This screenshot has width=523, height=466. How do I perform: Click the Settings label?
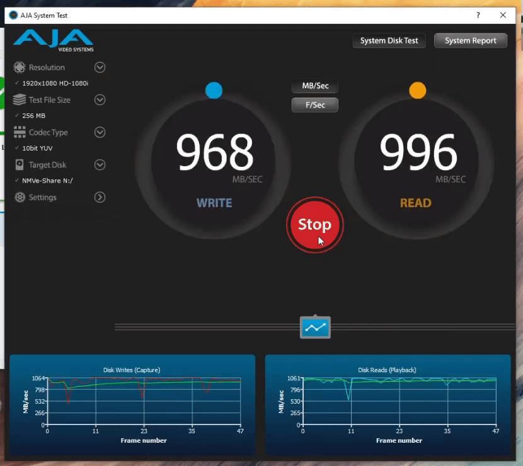(x=43, y=198)
